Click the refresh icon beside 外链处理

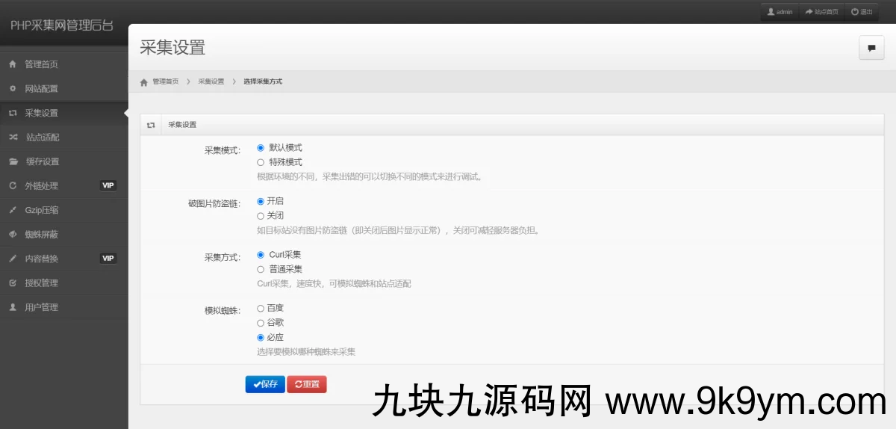13,186
